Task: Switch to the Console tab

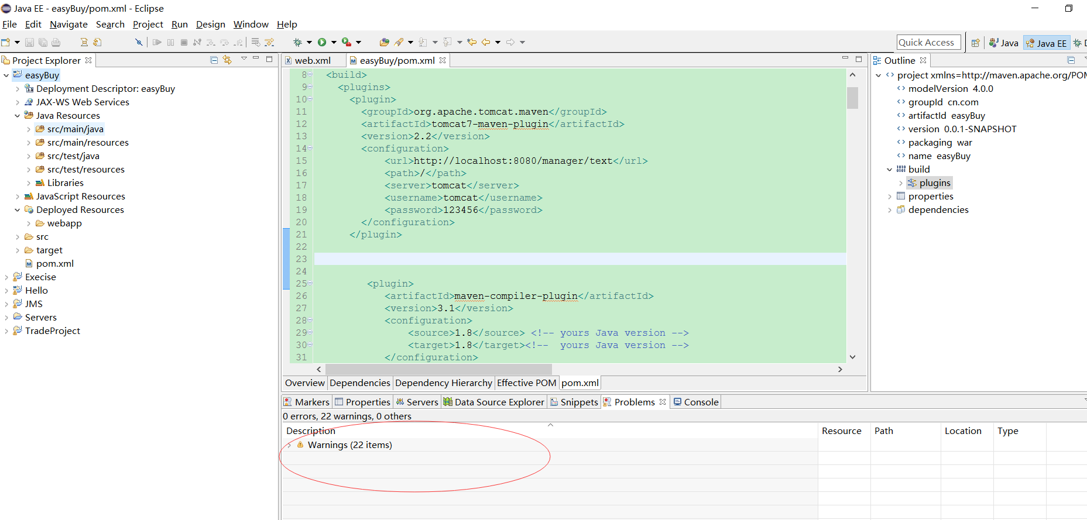Action: [x=695, y=402]
